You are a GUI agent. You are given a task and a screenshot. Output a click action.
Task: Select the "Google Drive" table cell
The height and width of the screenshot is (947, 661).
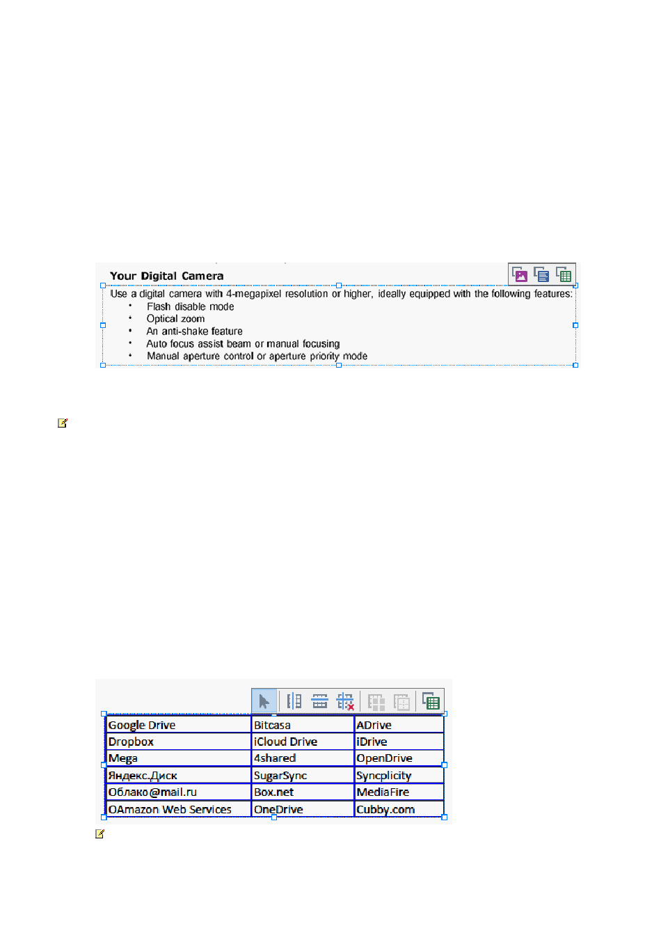click(178, 725)
